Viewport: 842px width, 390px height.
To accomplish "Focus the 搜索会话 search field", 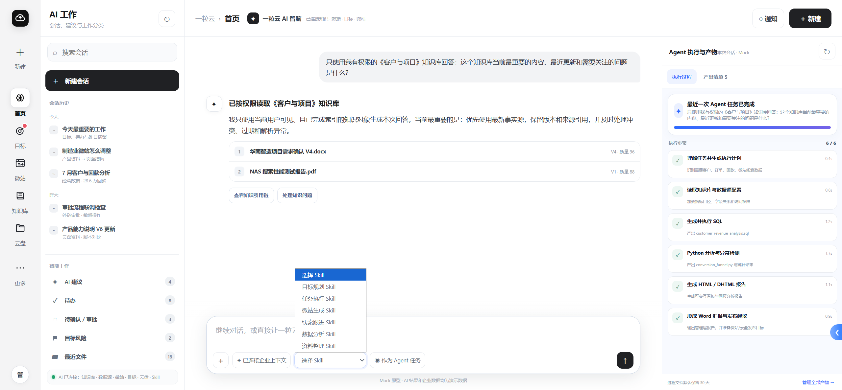I will [112, 52].
